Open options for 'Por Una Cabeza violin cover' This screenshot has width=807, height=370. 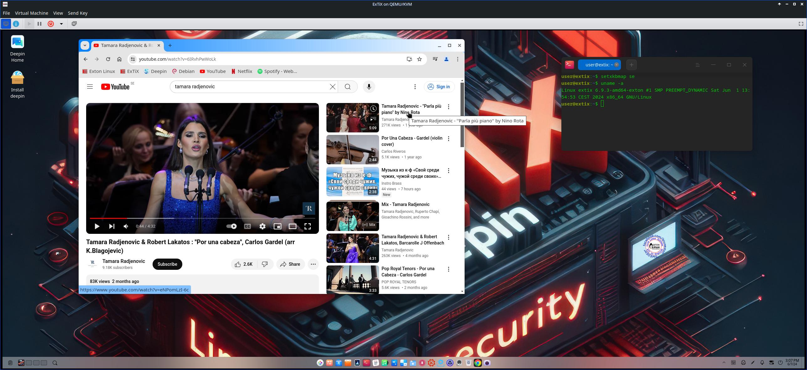pyautogui.click(x=449, y=139)
